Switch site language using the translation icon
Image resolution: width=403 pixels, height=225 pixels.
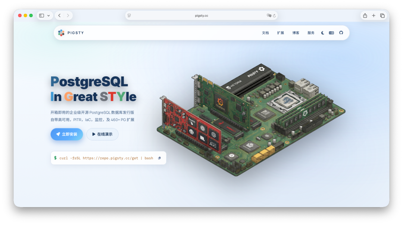tap(331, 33)
